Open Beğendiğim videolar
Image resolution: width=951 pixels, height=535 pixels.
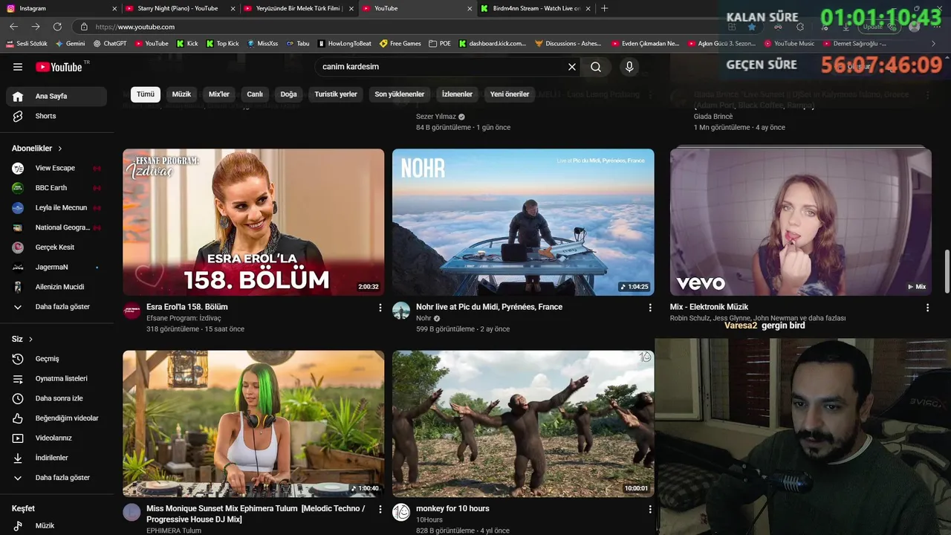coord(57,418)
